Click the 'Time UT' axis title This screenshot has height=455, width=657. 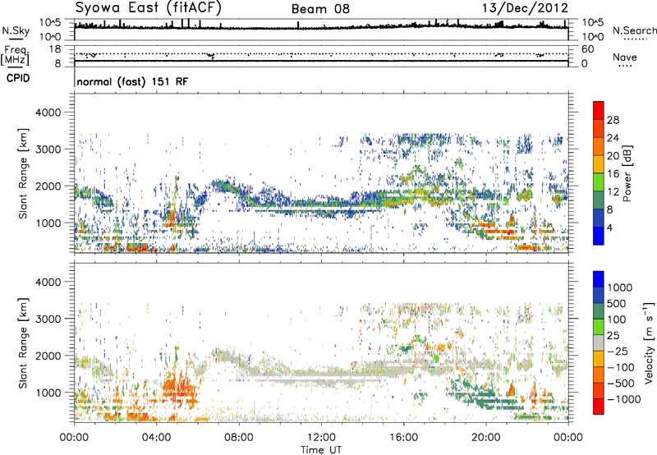point(321,450)
